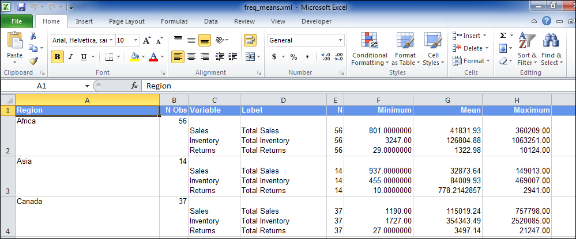Toggle Italic formatting
This screenshot has width=576, height=239.
(x=70, y=57)
